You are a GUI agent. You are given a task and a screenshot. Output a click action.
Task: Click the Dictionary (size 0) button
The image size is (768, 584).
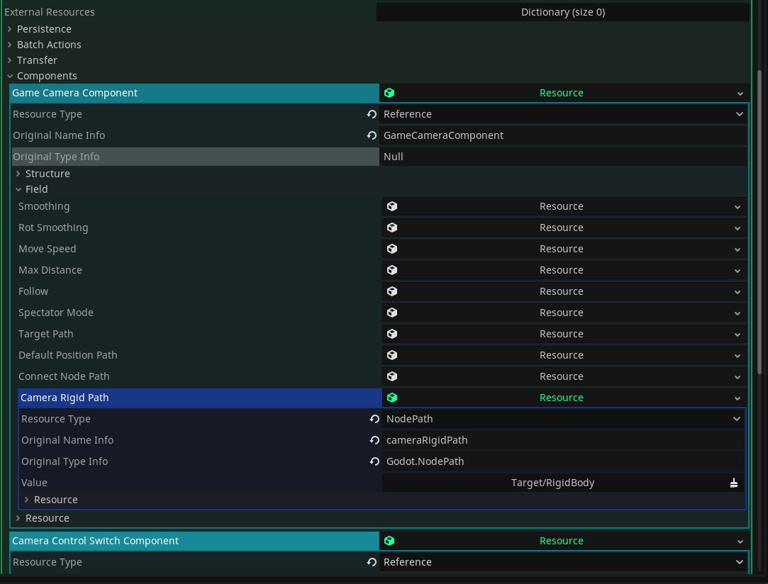pos(563,12)
